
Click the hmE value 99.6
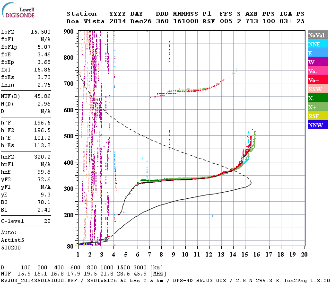44,172
